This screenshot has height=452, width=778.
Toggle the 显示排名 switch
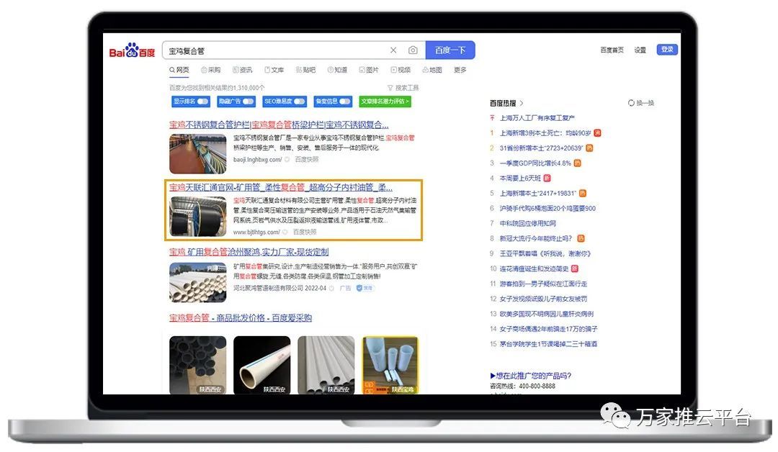(202, 101)
